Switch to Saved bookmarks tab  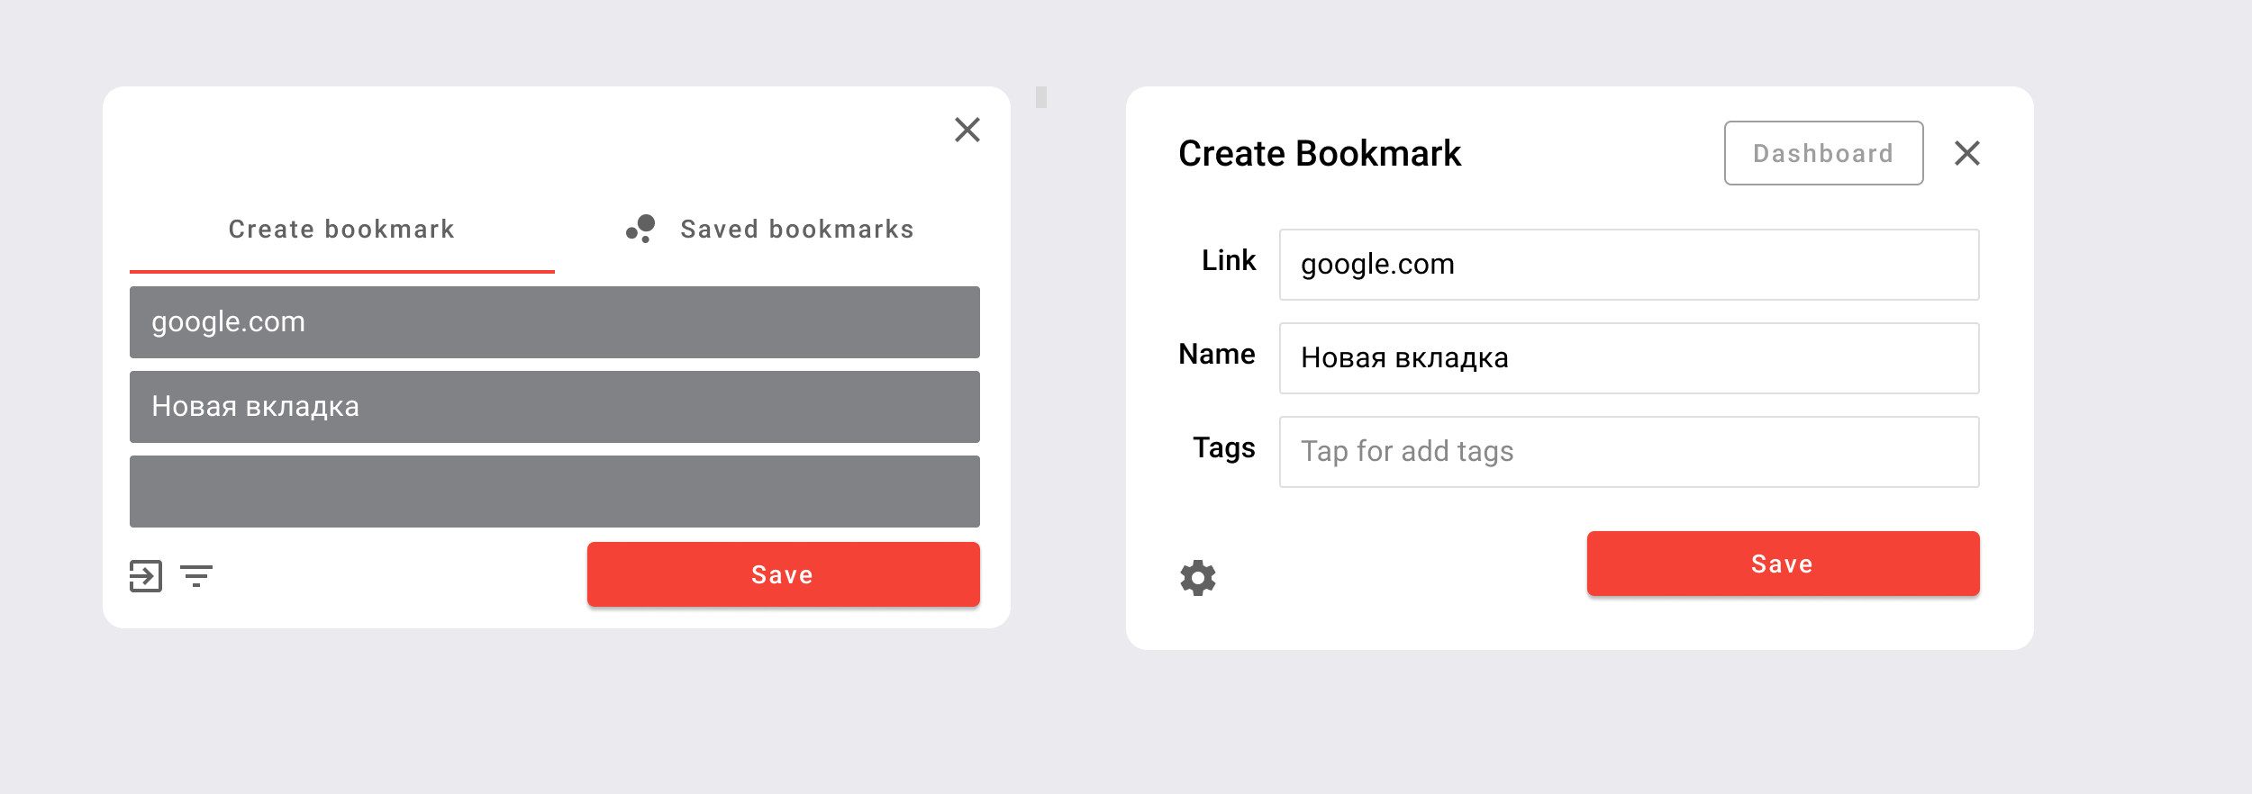click(771, 230)
